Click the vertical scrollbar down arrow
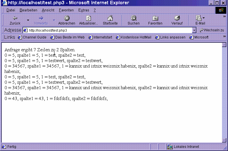Image resolution: width=228 pixels, height=151 pixels. (224, 140)
